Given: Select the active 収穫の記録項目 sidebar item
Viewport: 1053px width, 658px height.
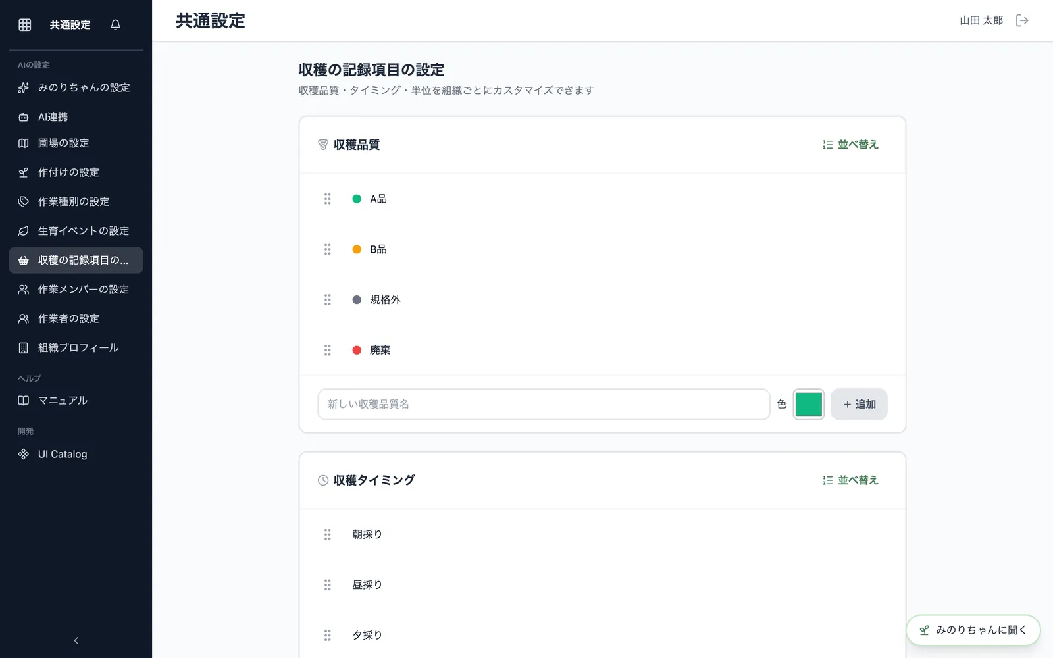Looking at the screenshot, I should (76, 260).
